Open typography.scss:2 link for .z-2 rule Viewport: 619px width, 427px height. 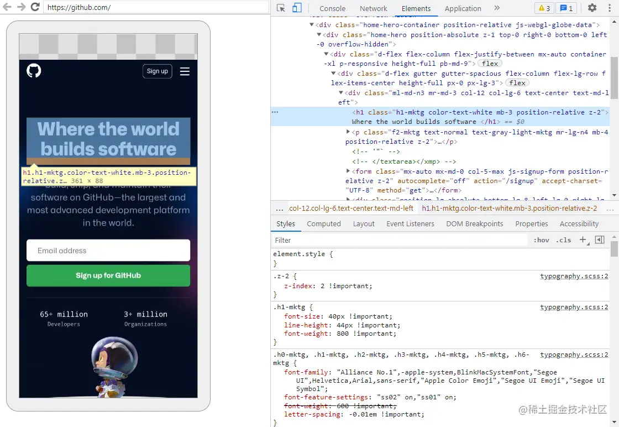[574, 276]
